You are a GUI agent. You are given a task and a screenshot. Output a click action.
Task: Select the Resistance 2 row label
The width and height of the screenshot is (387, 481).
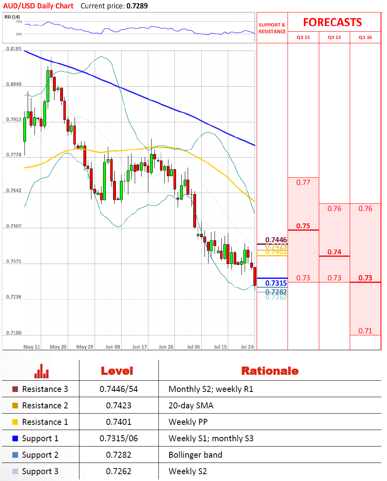point(45,406)
